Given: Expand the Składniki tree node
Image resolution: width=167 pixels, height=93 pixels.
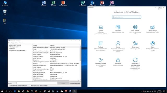Looking at the screenshot, I should [x=9, y=49].
